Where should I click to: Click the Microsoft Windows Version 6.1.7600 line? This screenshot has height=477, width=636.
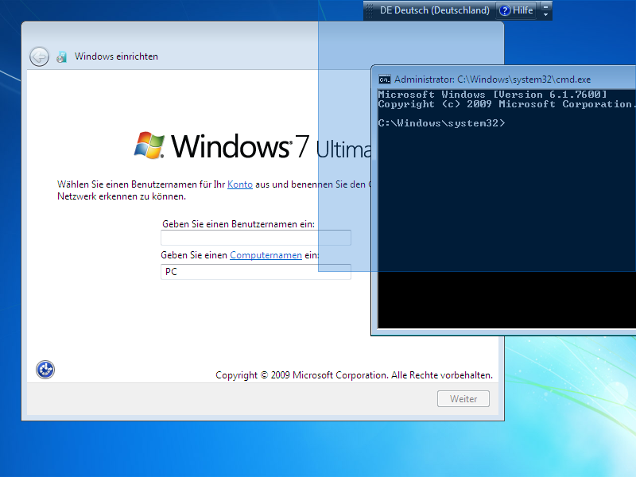click(x=492, y=95)
